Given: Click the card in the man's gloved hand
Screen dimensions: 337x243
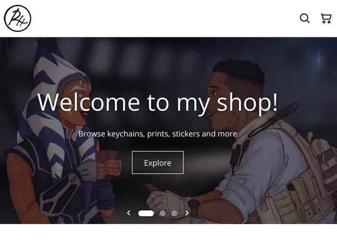Looking at the screenshot, I should tap(151, 187).
